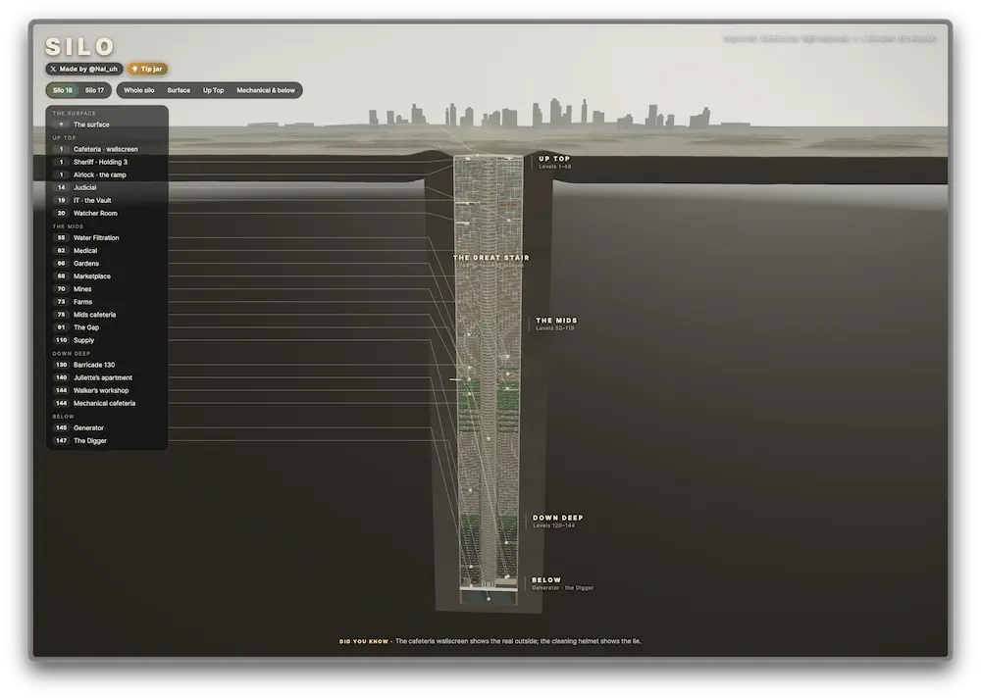Jump to The surface location

(107, 125)
